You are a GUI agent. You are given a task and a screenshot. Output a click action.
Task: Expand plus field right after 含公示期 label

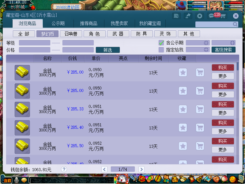tap(198, 43)
